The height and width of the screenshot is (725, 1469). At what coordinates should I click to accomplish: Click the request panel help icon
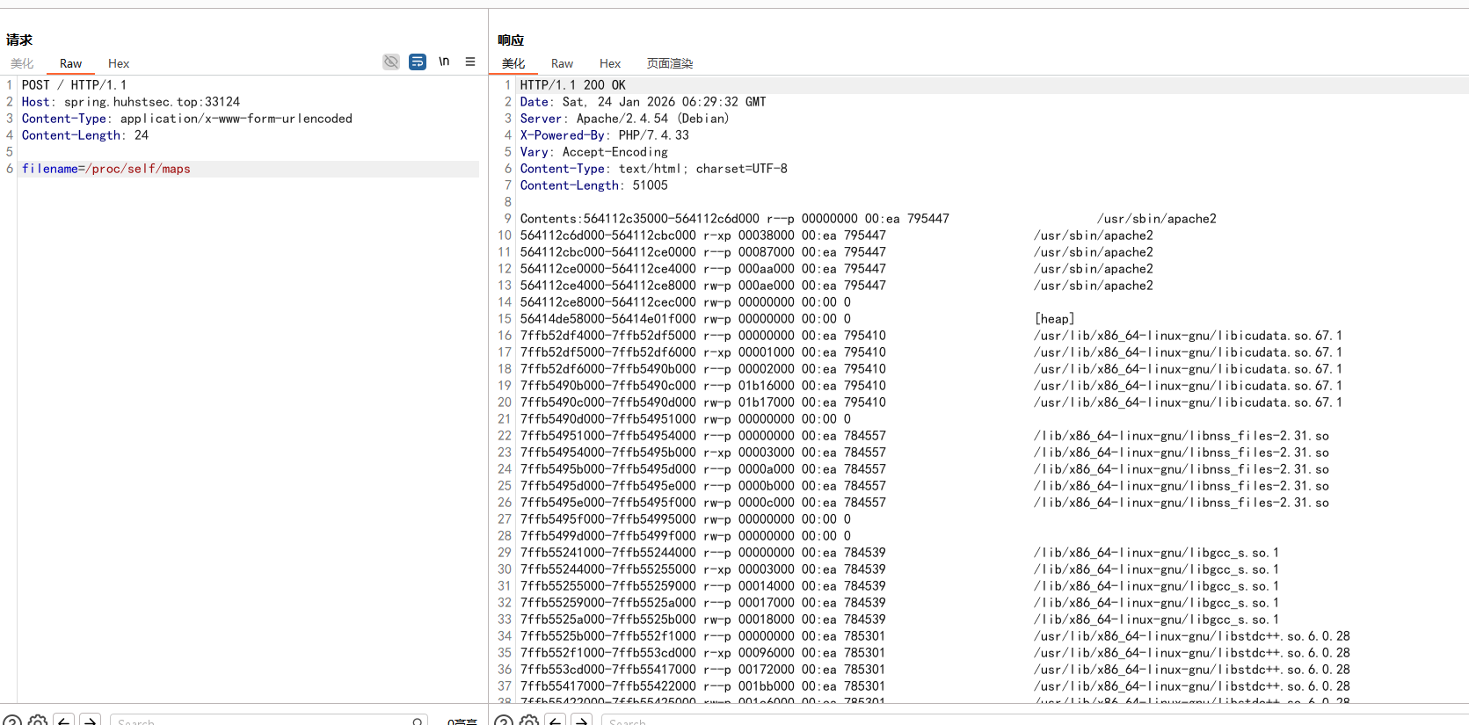click(x=11, y=721)
